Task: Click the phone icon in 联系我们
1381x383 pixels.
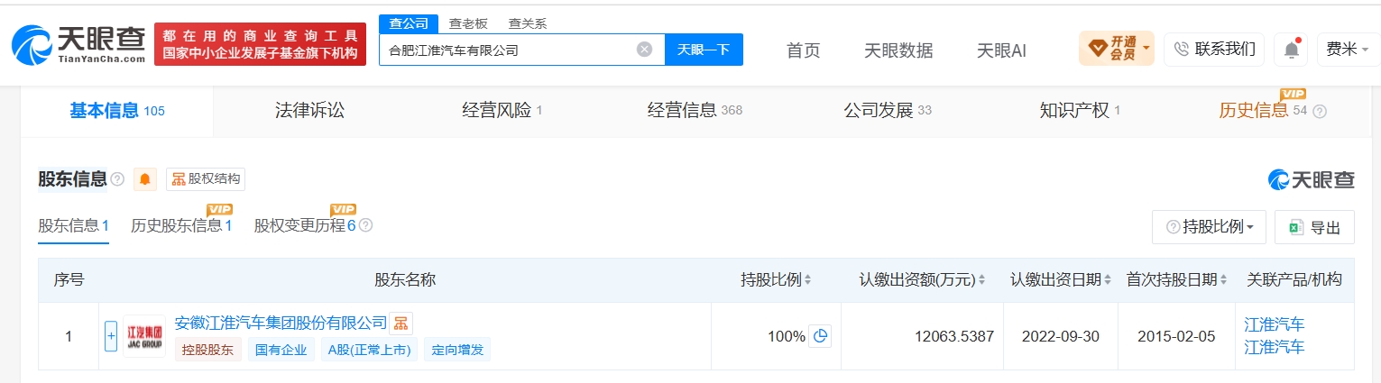Action: click(x=1181, y=49)
